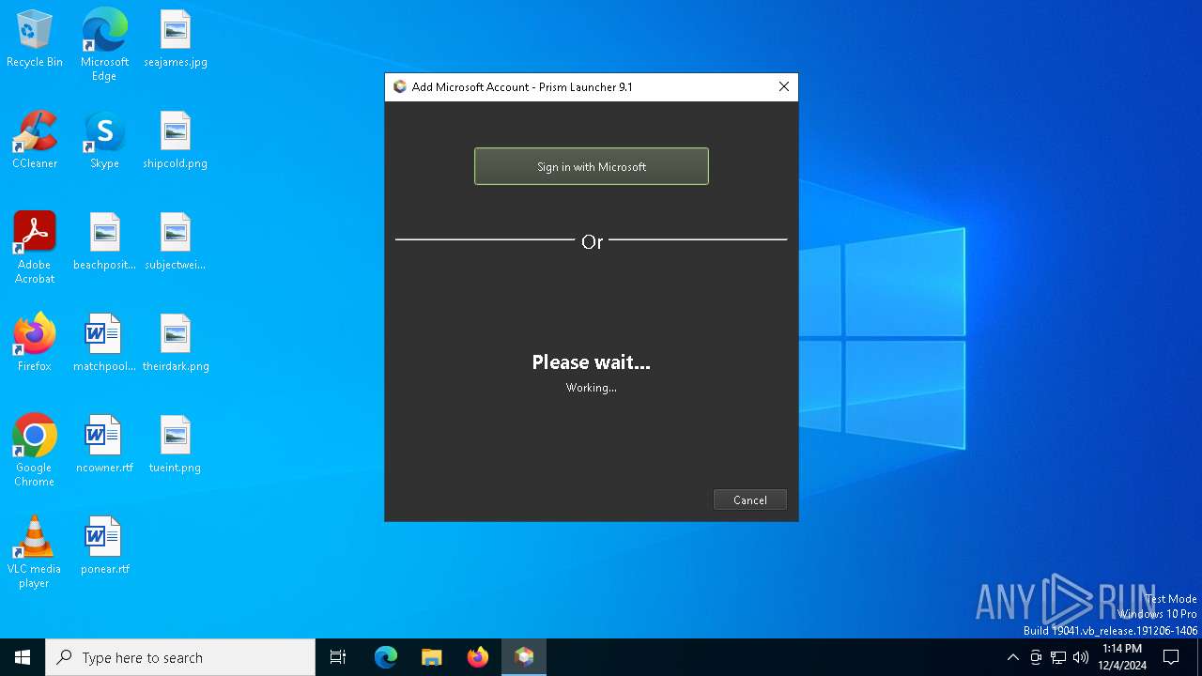
Task: Launch Firefox from the taskbar
Action: 478,657
